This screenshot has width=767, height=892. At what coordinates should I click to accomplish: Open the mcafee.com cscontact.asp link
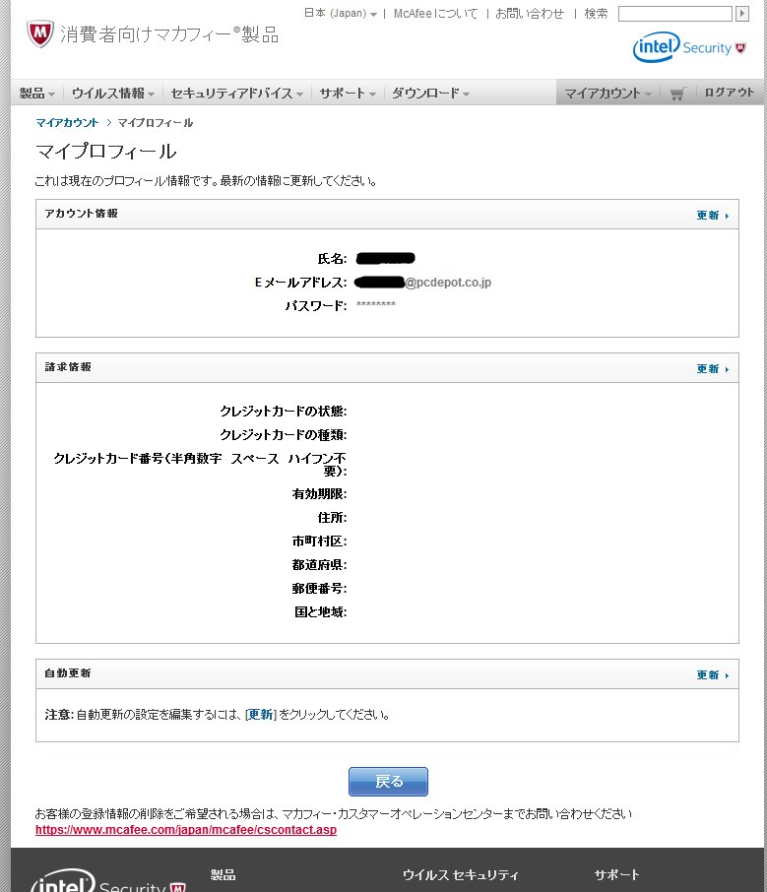click(186, 830)
